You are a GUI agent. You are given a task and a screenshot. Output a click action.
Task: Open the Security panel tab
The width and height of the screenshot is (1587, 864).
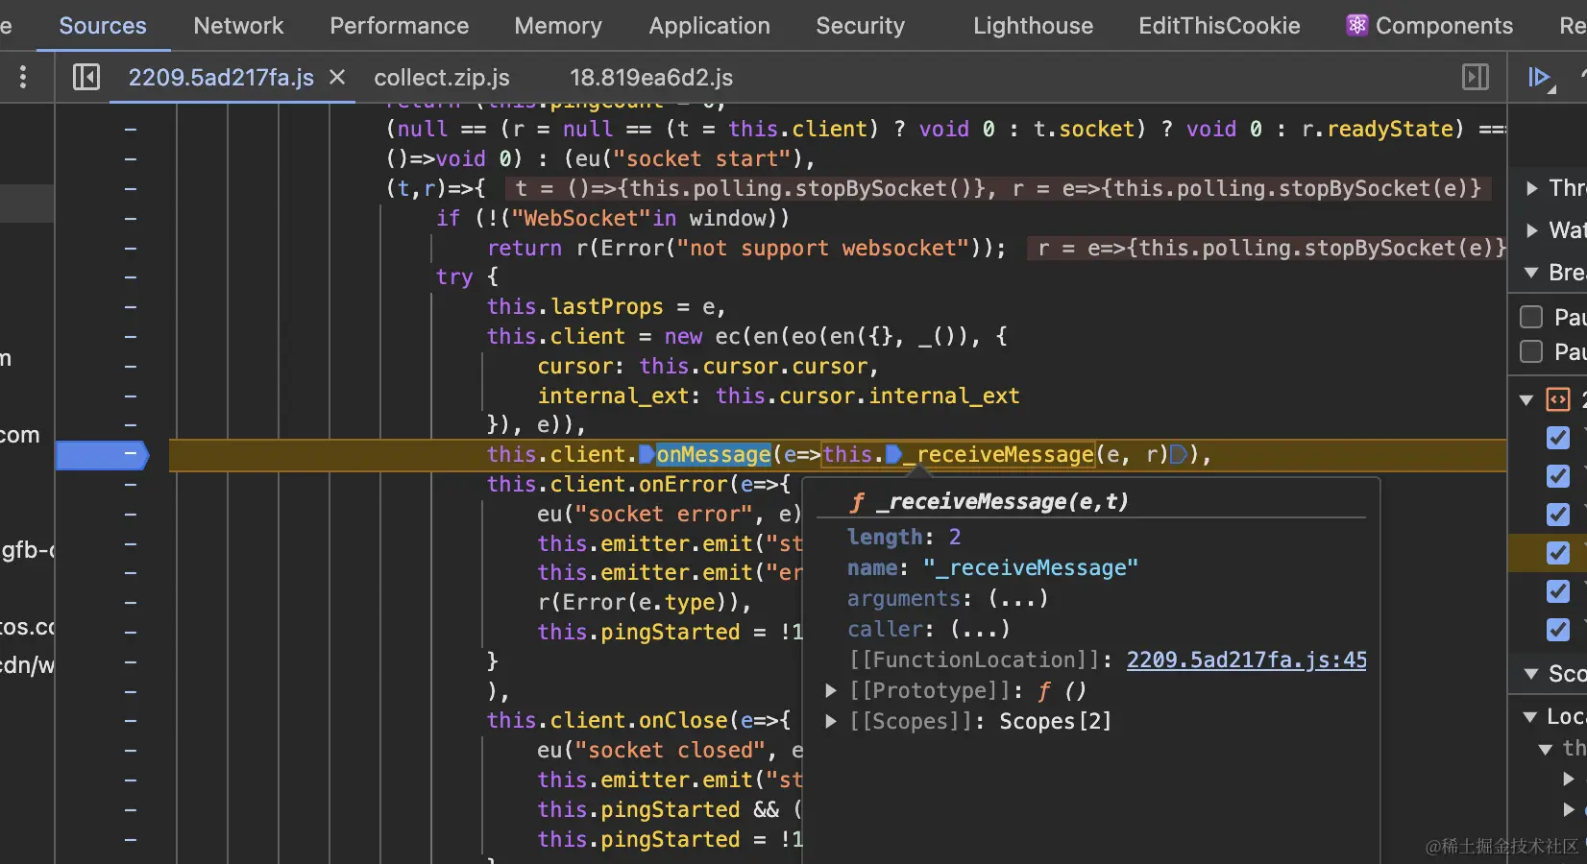click(861, 26)
